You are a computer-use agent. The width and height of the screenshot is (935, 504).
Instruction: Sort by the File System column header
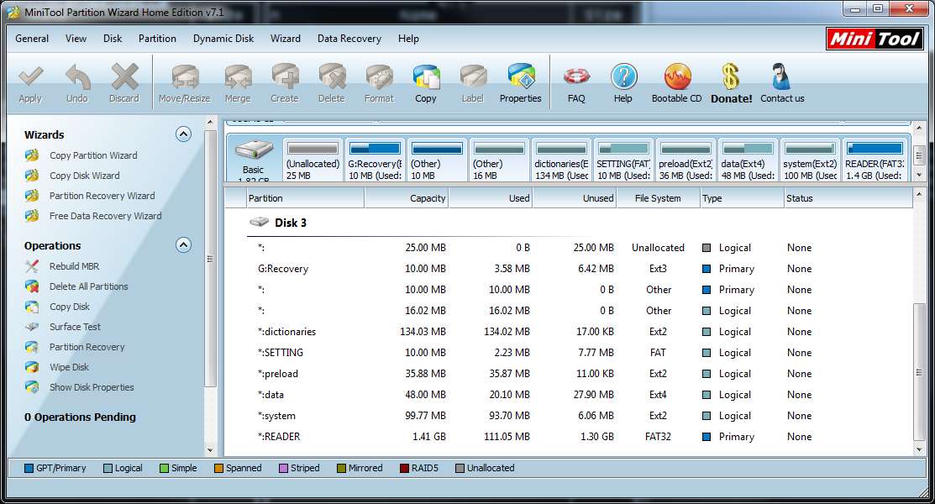coord(659,198)
